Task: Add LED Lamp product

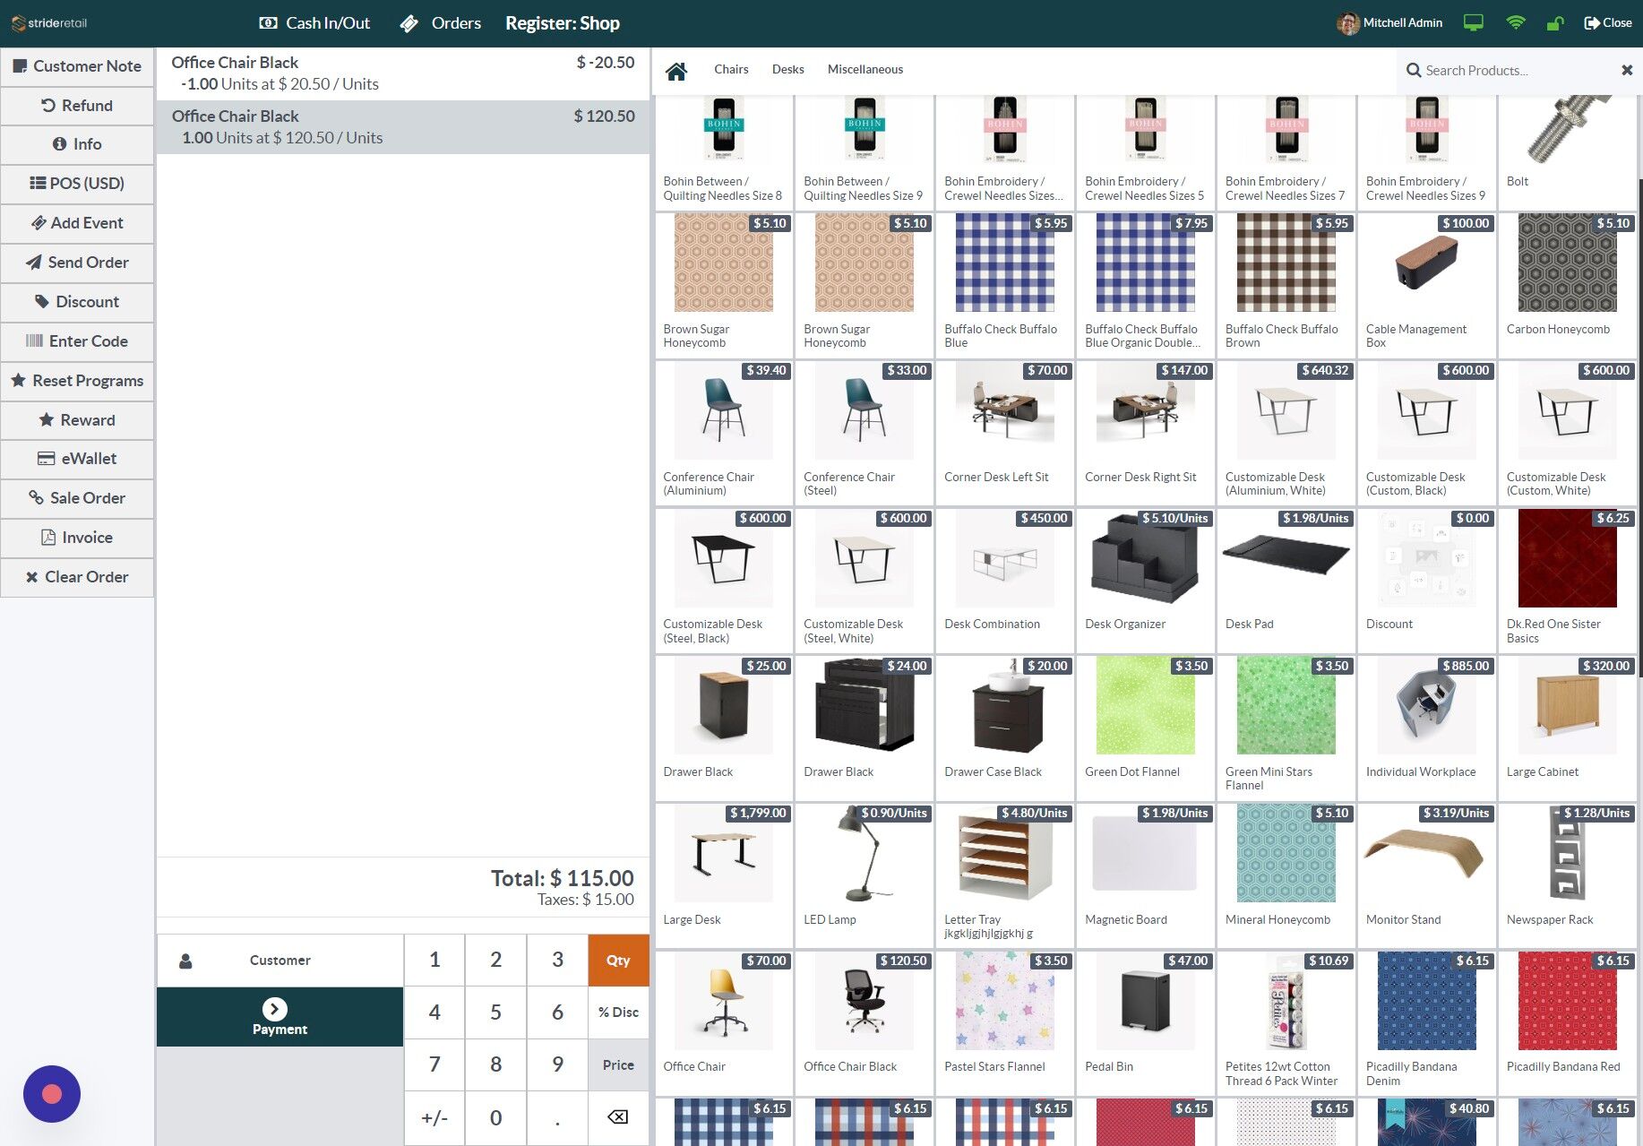Action: tap(865, 875)
